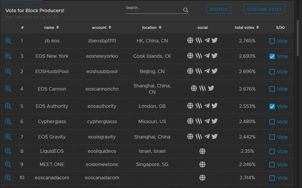Viewport: 302px width, 188px height.
Task: Open EOS Authority Telegram icon
Action: click(207, 106)
